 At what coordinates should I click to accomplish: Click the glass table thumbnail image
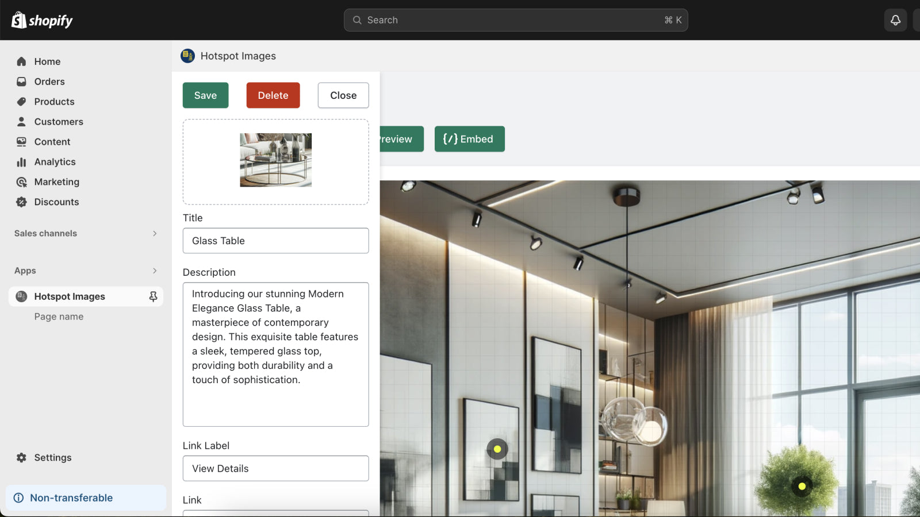tap(275, 160)
